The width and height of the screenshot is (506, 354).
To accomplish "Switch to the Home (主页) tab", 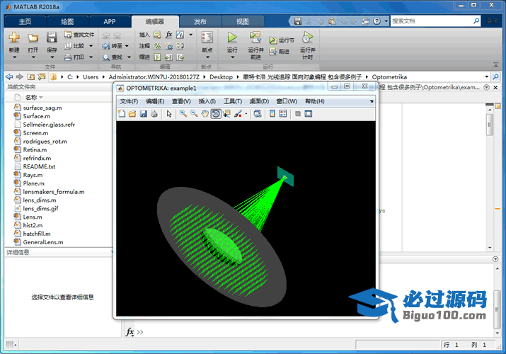I will [x=25, y=22].
